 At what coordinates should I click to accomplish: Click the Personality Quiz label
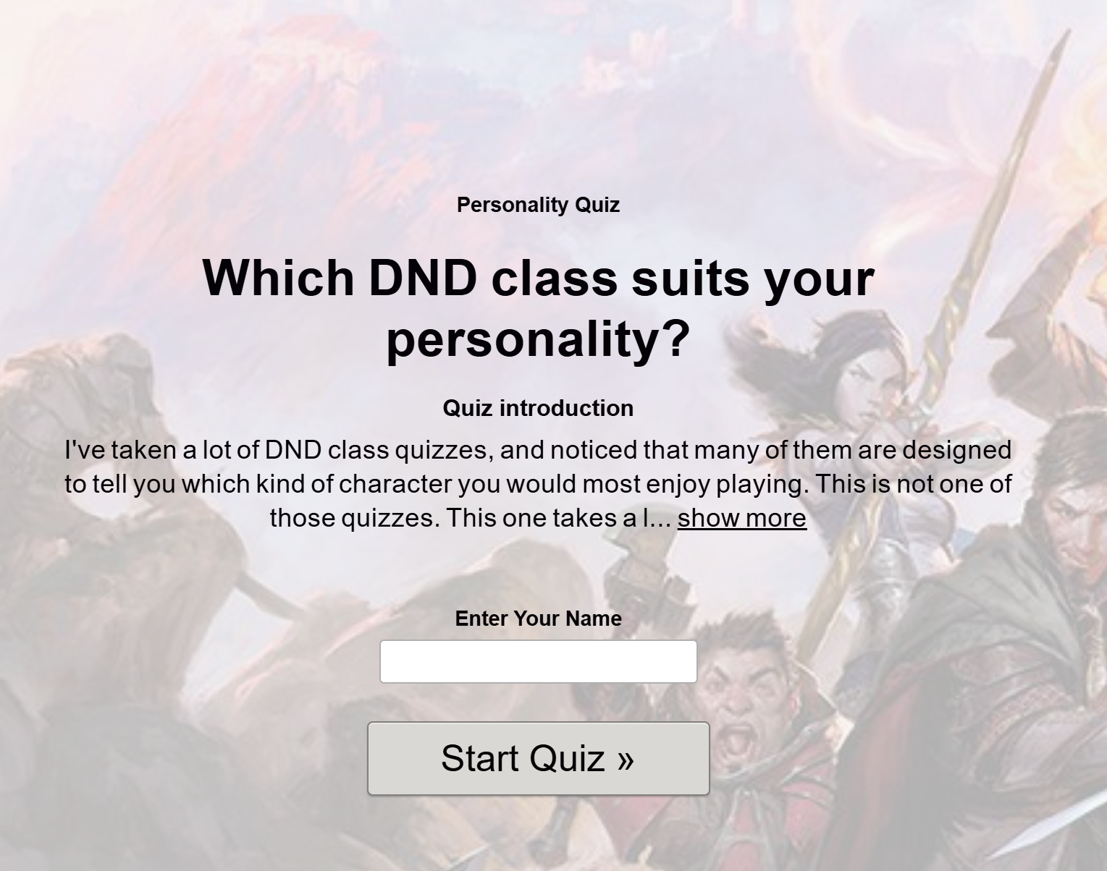[538, 205]
